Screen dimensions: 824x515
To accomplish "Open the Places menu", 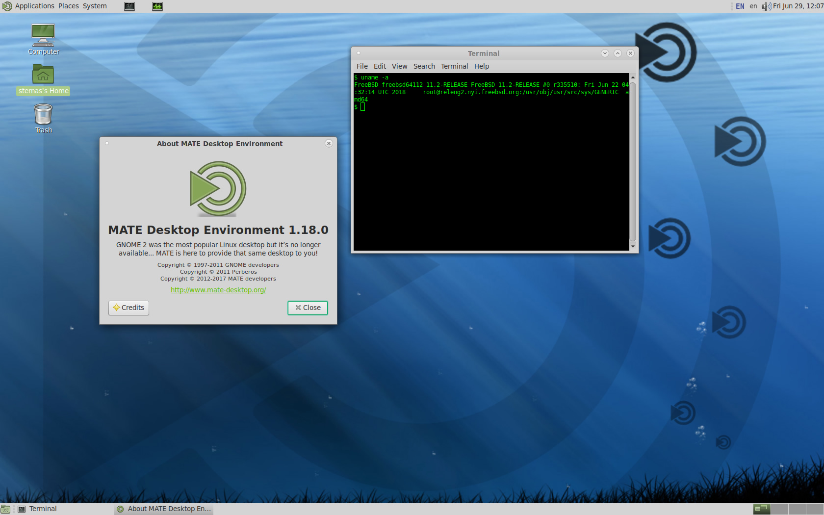I will tap(69, 6).
